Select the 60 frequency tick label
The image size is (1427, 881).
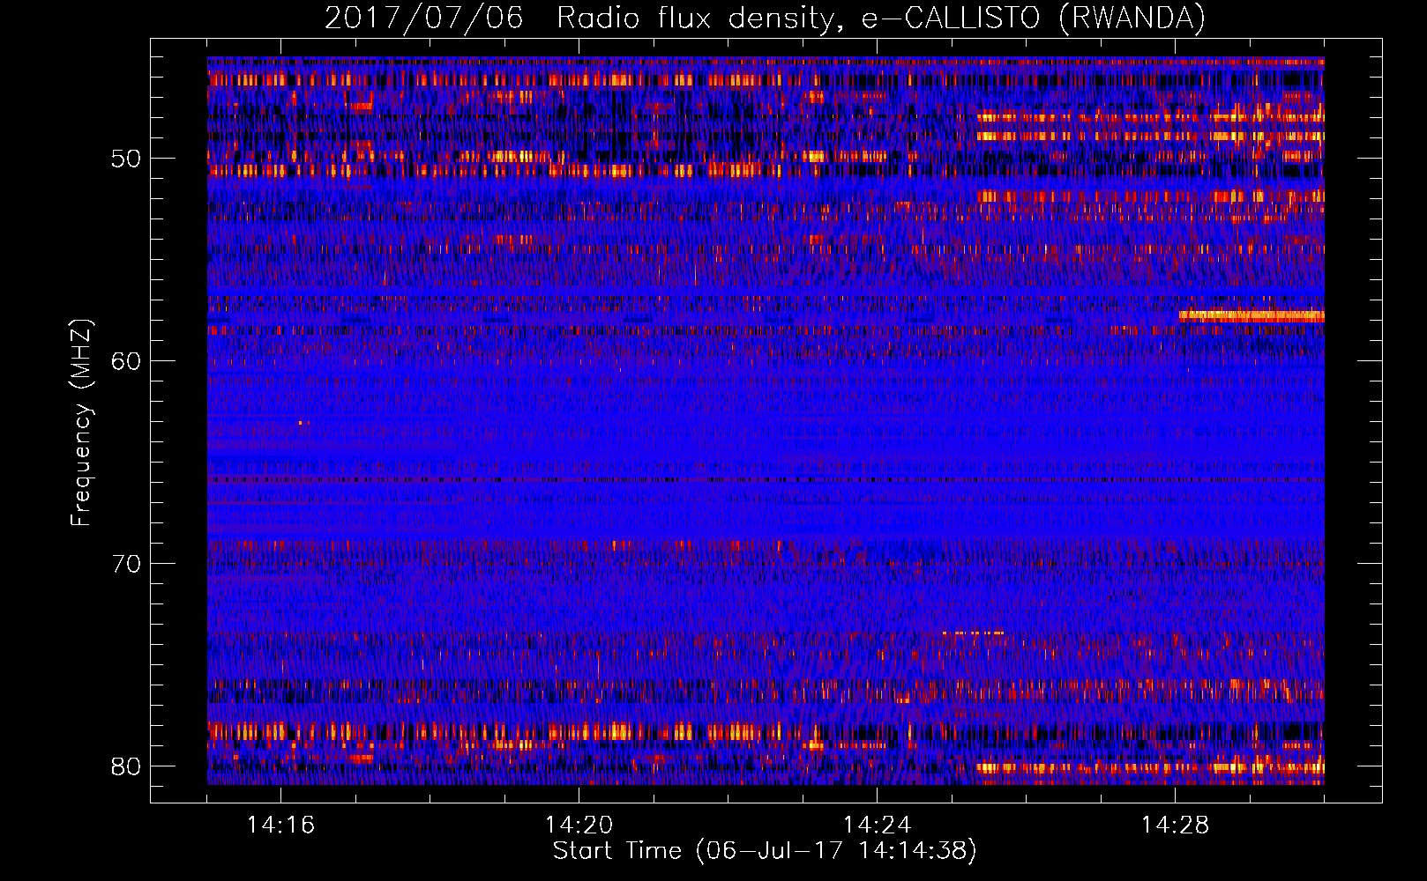coord(126,361)
